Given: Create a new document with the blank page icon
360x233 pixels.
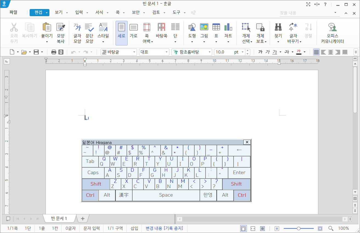Looking at the screenshot, I should [12, 52].
